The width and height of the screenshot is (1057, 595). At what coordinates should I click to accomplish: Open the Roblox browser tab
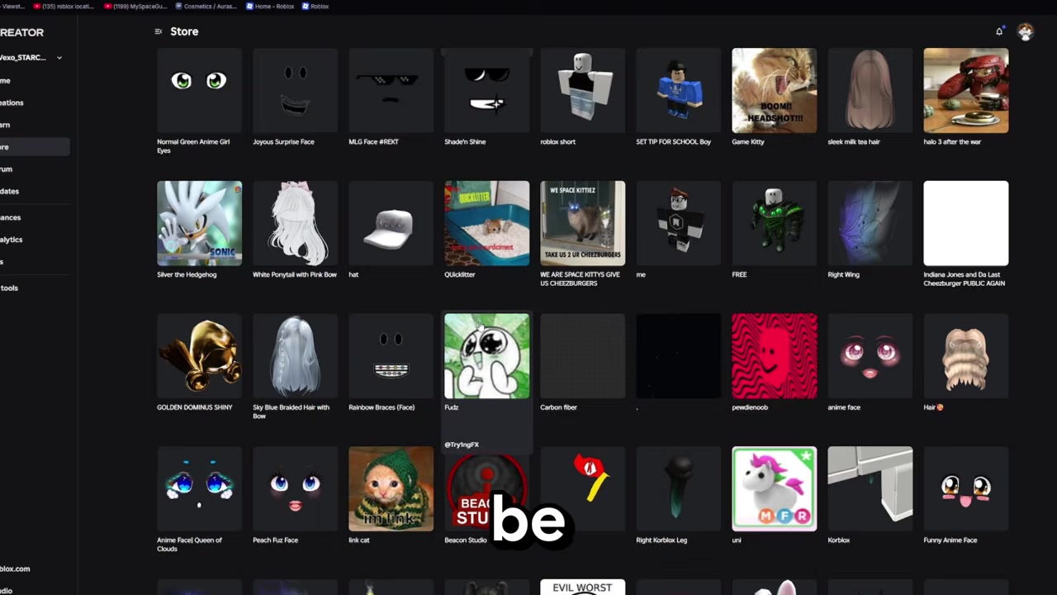coord(315,6)
